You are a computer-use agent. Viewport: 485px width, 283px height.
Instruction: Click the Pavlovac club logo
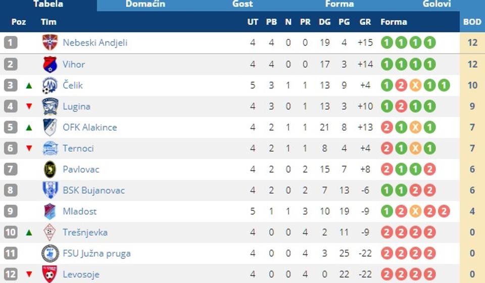point(50,169)
